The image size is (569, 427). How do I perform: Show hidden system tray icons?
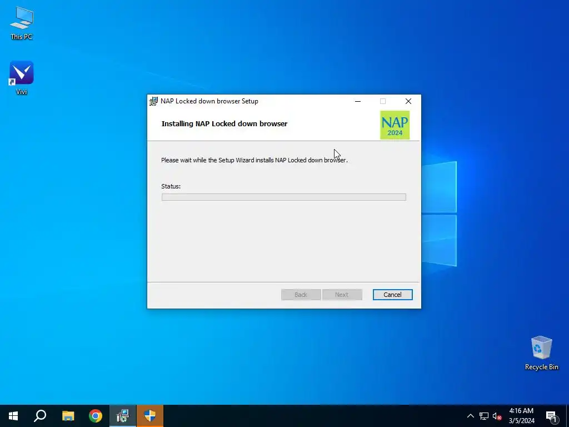click(470, 416)
